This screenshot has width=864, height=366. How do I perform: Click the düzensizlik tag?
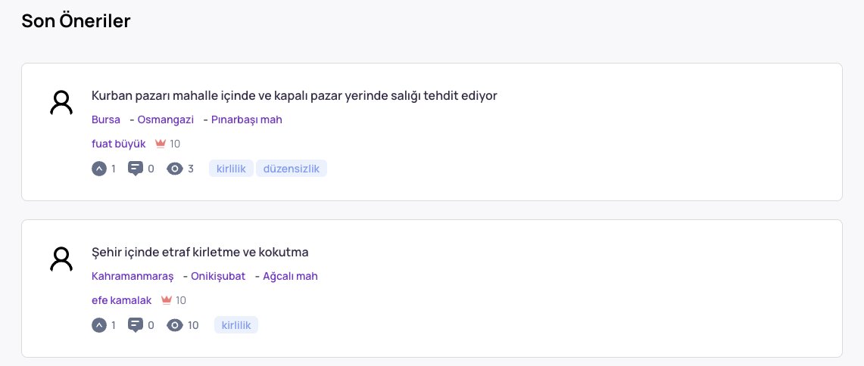292,169
